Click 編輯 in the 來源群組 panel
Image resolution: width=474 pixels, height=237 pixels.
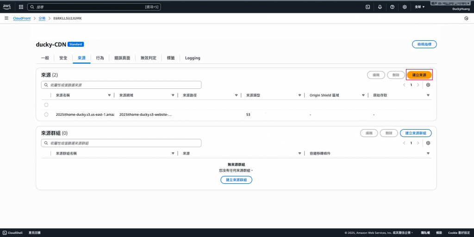click(369, 133)
